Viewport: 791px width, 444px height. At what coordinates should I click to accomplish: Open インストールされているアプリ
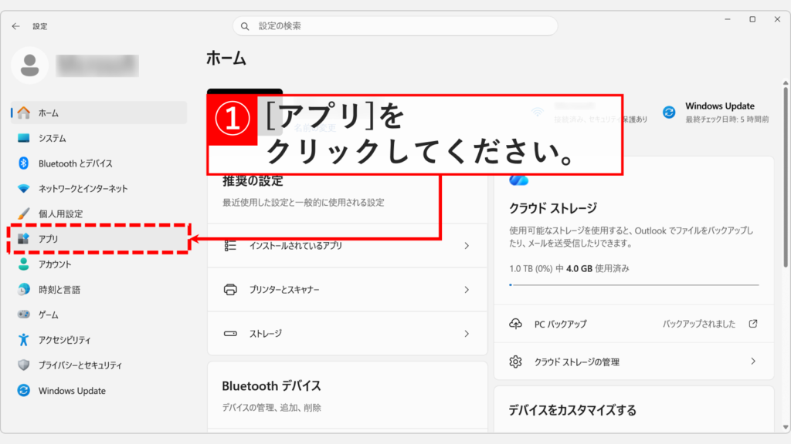point(347,246)
